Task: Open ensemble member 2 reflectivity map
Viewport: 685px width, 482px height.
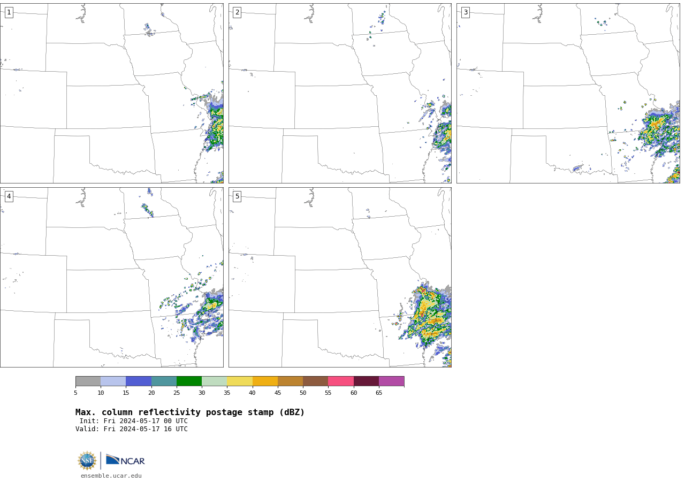Action: click(340, 93)
